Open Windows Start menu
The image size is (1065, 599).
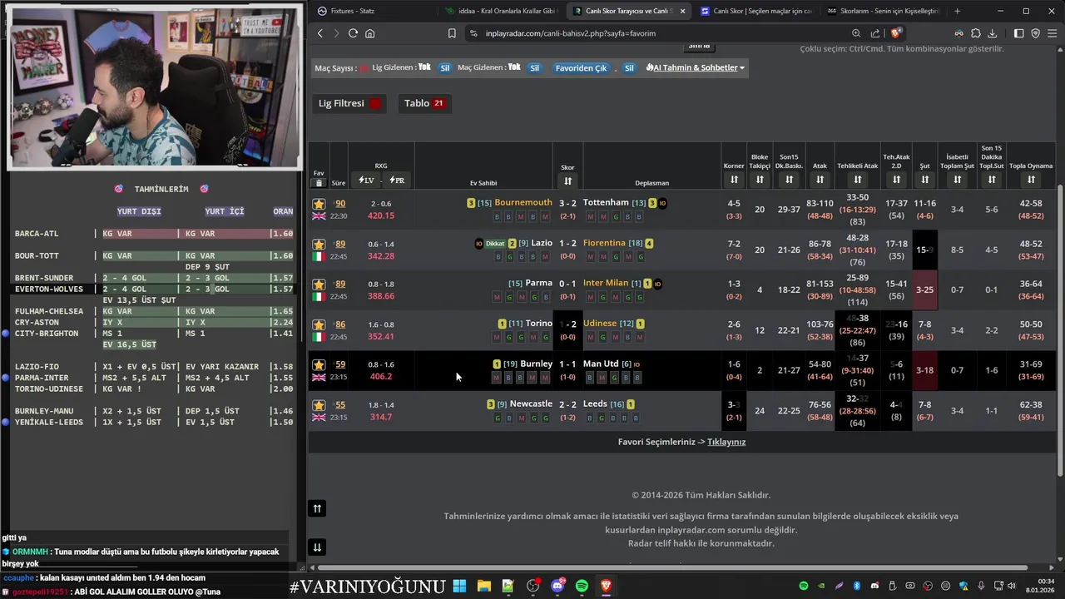[459, 586]
